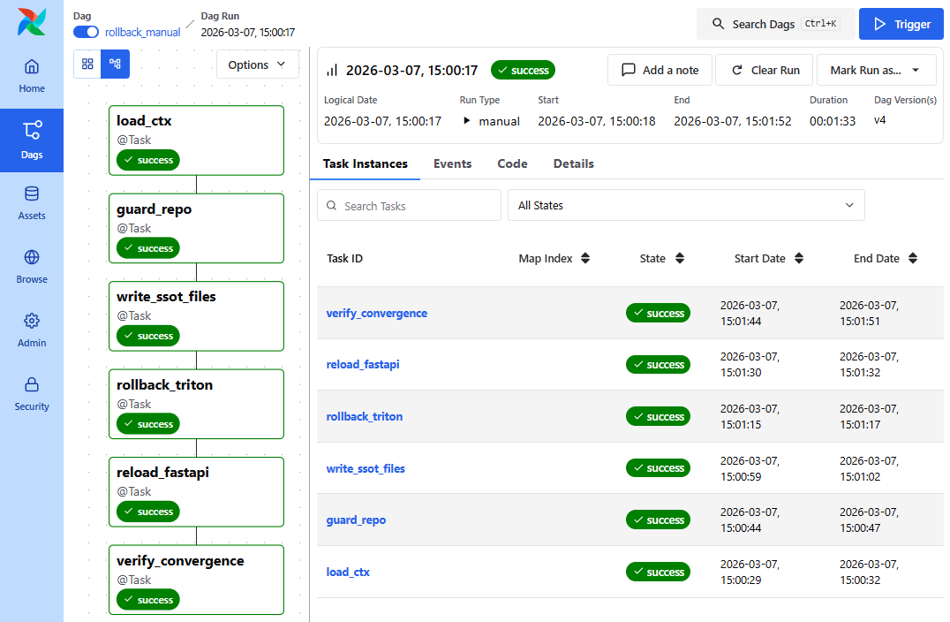Switch to the grid view icon
The height and width of the screenshot is (622, 950).
pos(87,64)
